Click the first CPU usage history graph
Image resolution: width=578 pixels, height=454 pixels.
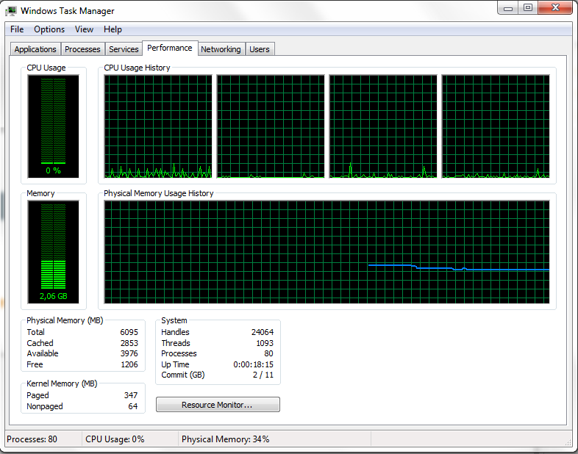(x=158, y=126)
